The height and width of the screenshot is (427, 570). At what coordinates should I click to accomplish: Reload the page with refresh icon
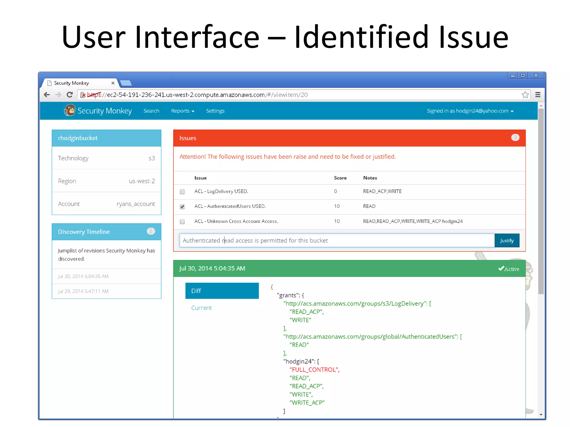point(70,95)
